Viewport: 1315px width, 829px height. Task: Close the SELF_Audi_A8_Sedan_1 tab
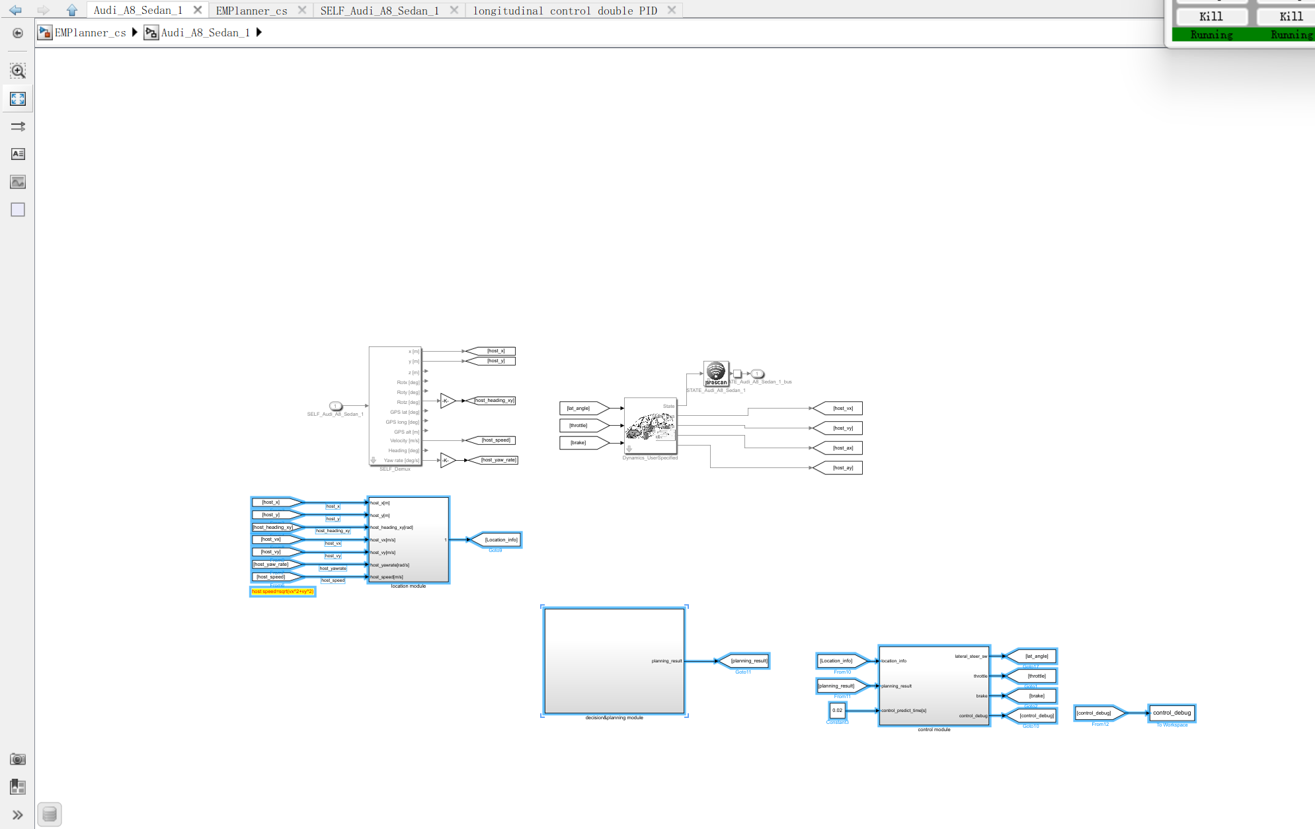point(454,10)
